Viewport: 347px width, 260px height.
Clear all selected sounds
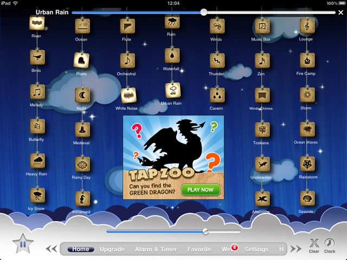tap(314, 245)
